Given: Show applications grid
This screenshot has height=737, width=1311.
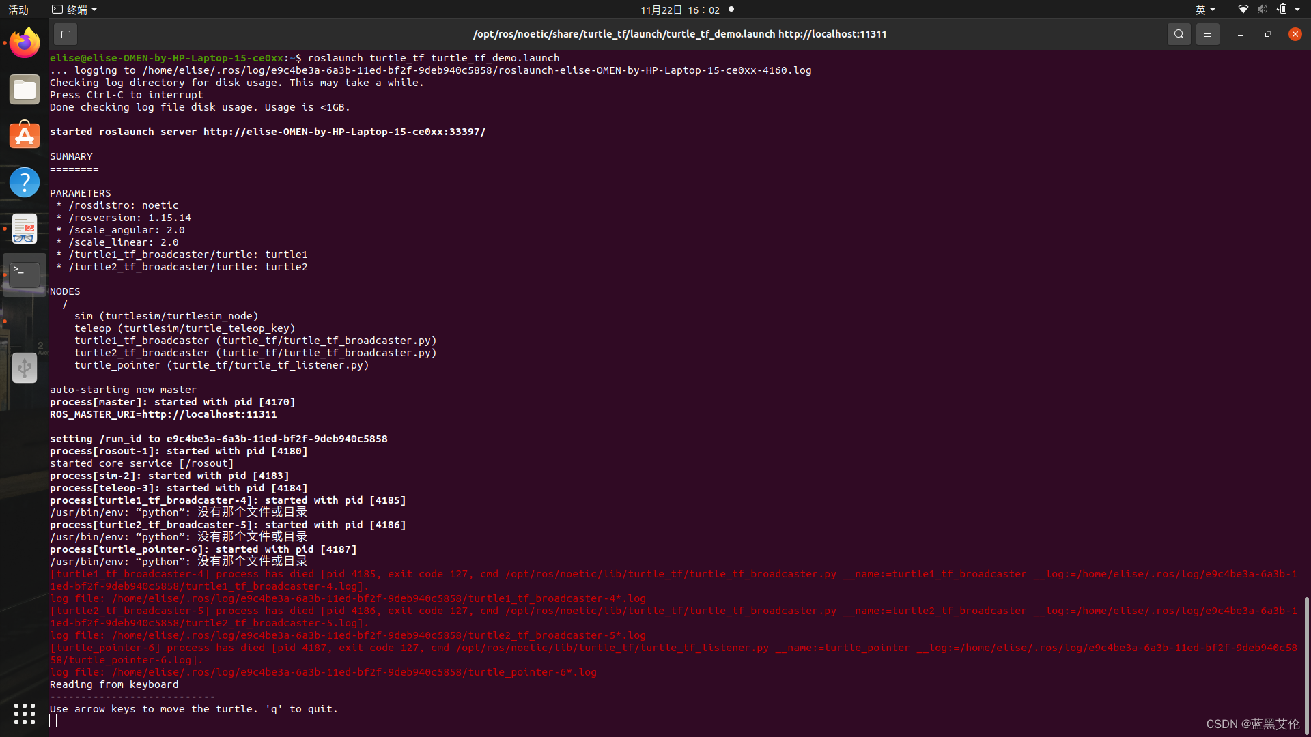Looking at the screenshot, I should tap(25, 714).
